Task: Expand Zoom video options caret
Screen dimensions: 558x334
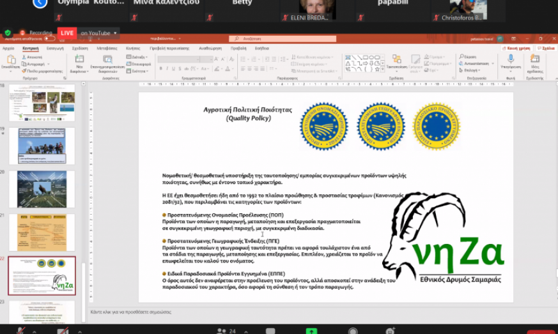Action: pyautogui.click(x=80, y=331)
